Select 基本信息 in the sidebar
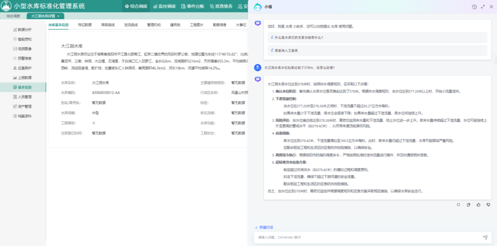The image size is (497, 246). click(23, 87)
